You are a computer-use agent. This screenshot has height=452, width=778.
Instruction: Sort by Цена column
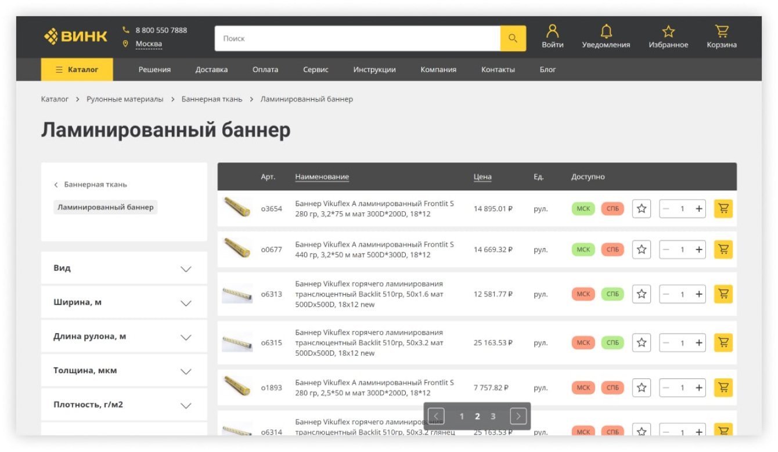(x=482, y=177)
